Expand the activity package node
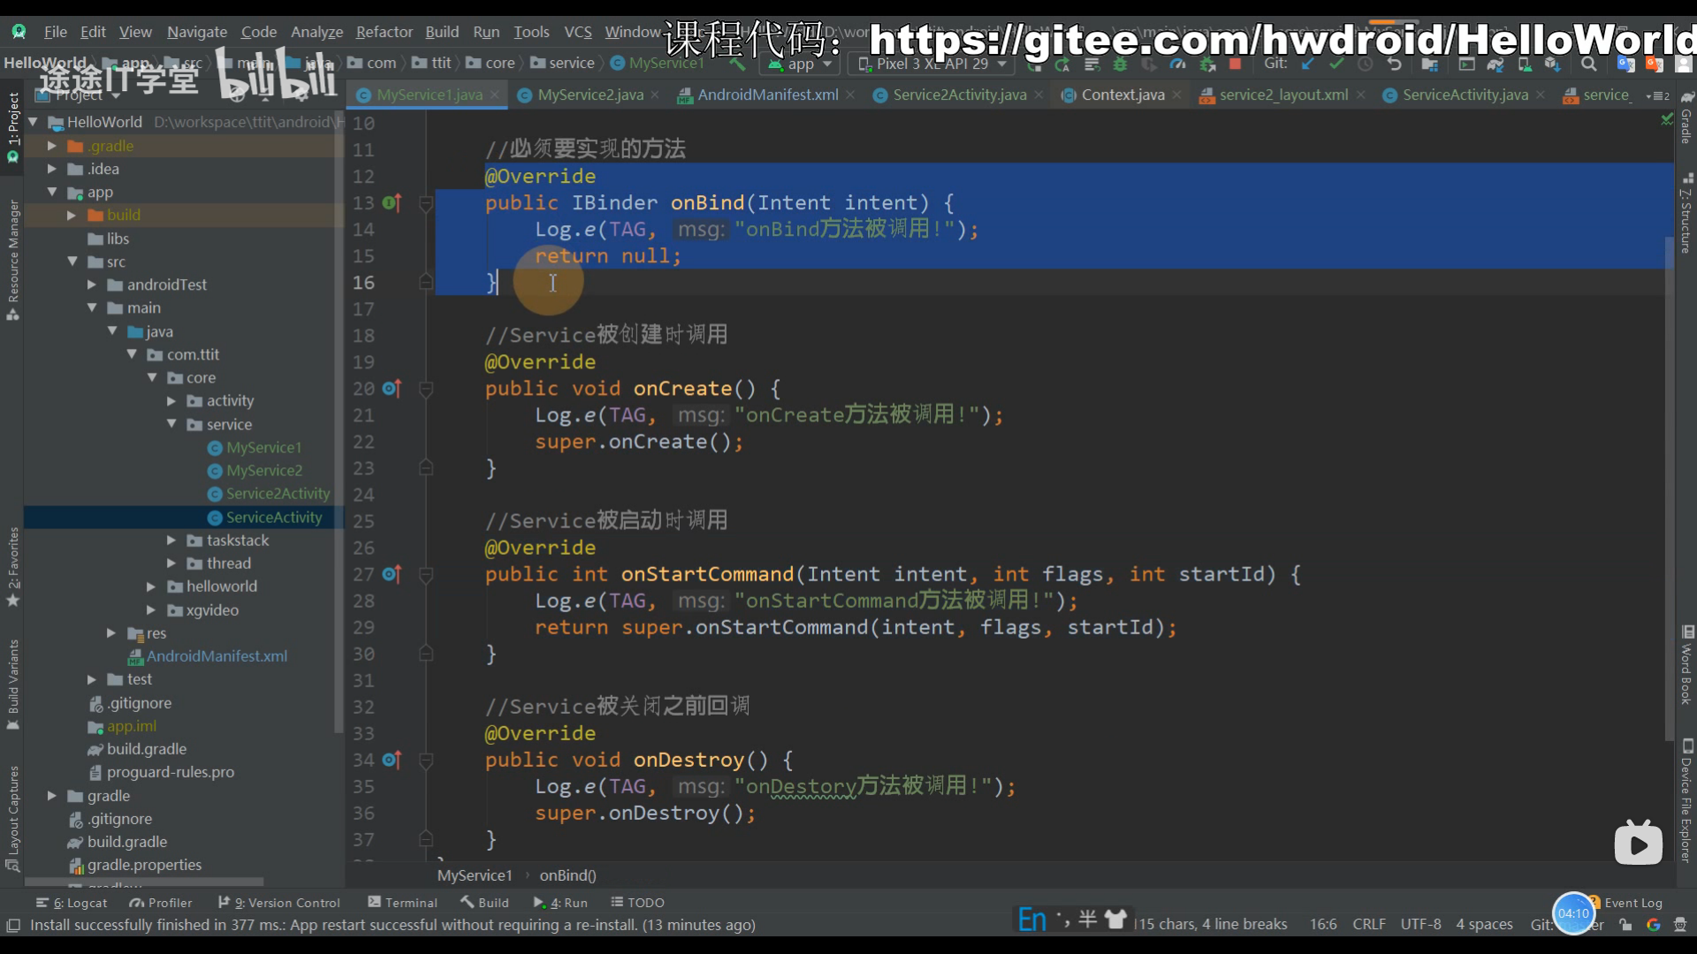 point(171,401)
